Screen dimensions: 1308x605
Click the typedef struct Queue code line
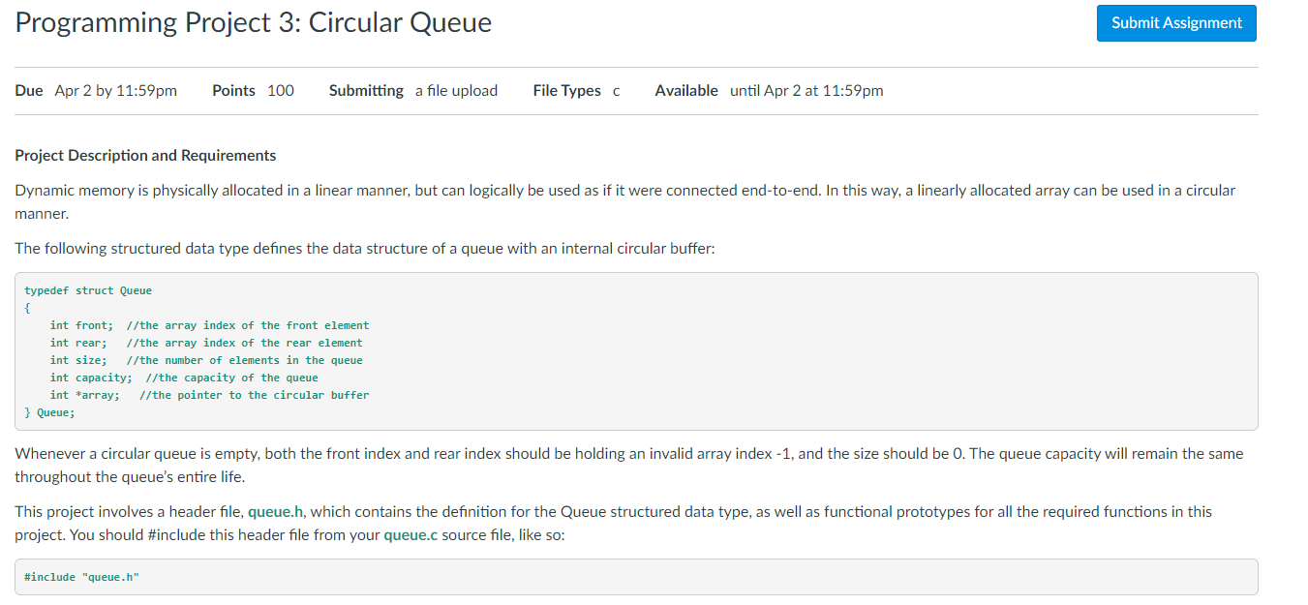coord(88,290)
